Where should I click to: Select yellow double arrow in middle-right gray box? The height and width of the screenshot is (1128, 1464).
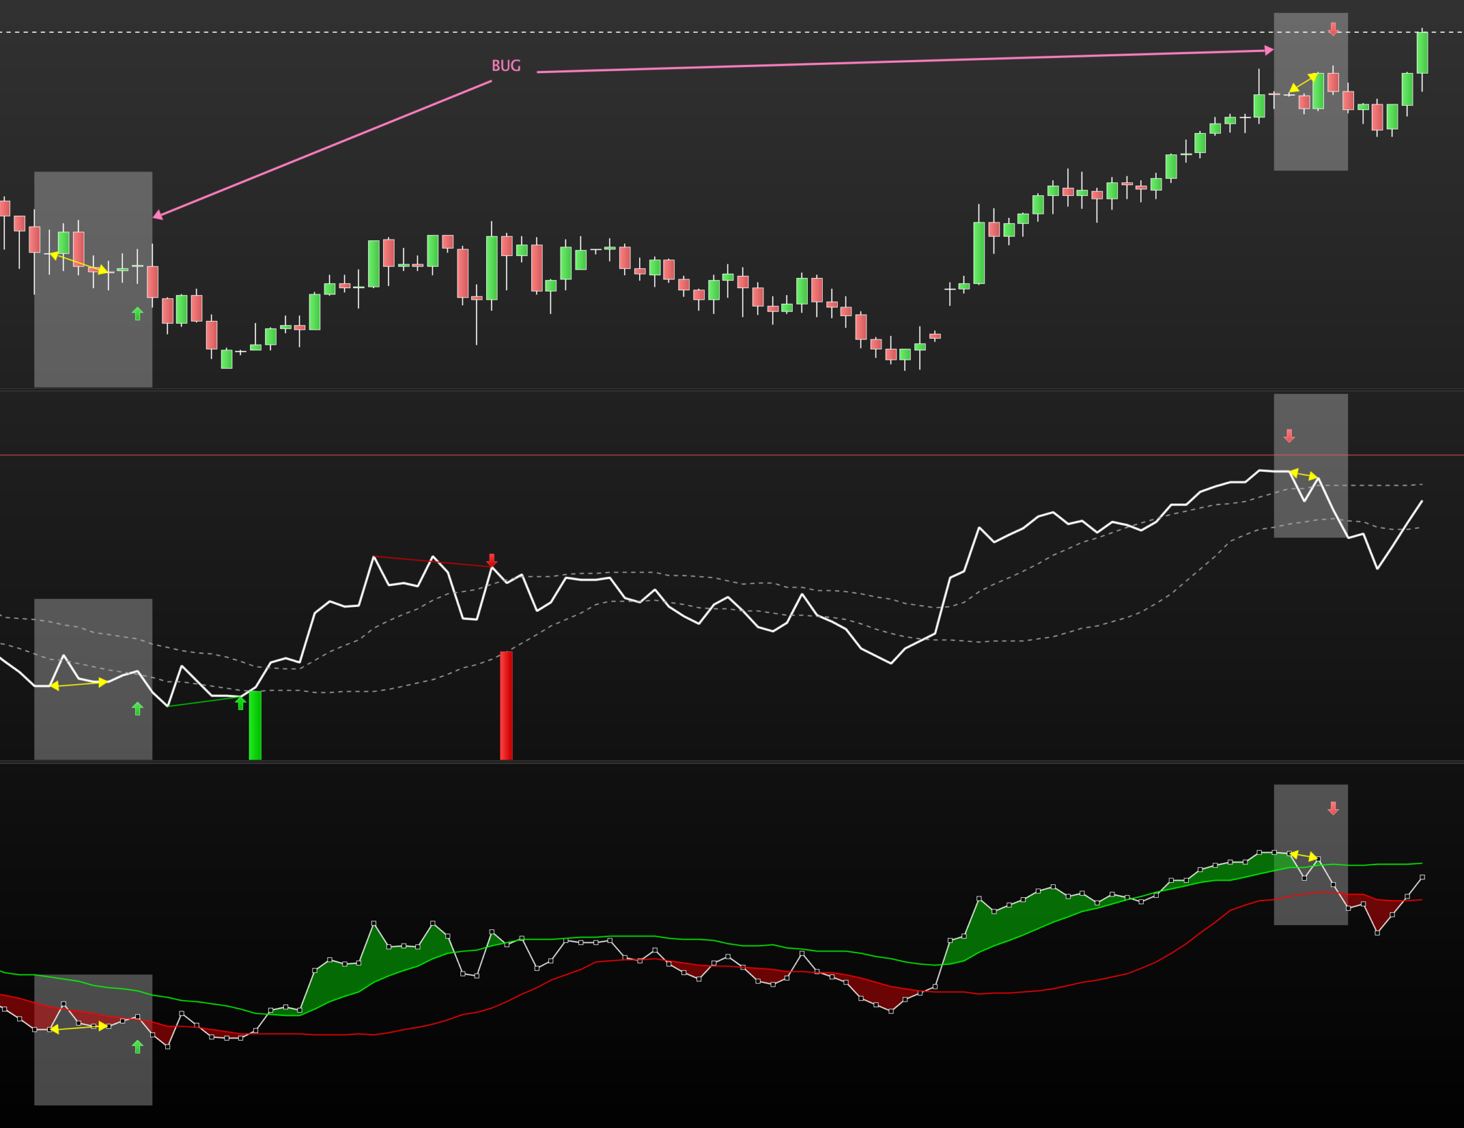tap(1303, 475)
